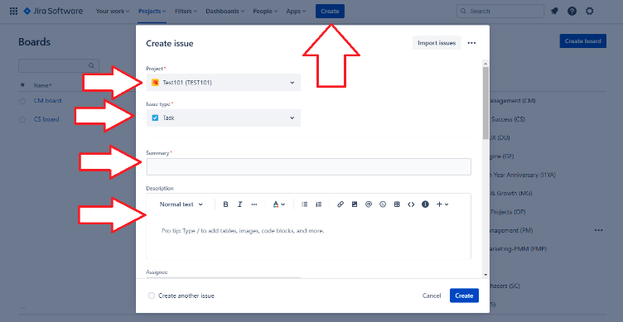Expand the Dashboards menu
Viewport: 623px width, 322px height.
coord(225,11)
